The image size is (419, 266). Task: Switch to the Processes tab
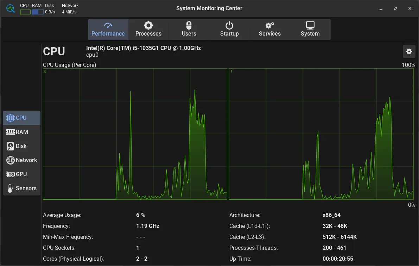click(148, 30)
